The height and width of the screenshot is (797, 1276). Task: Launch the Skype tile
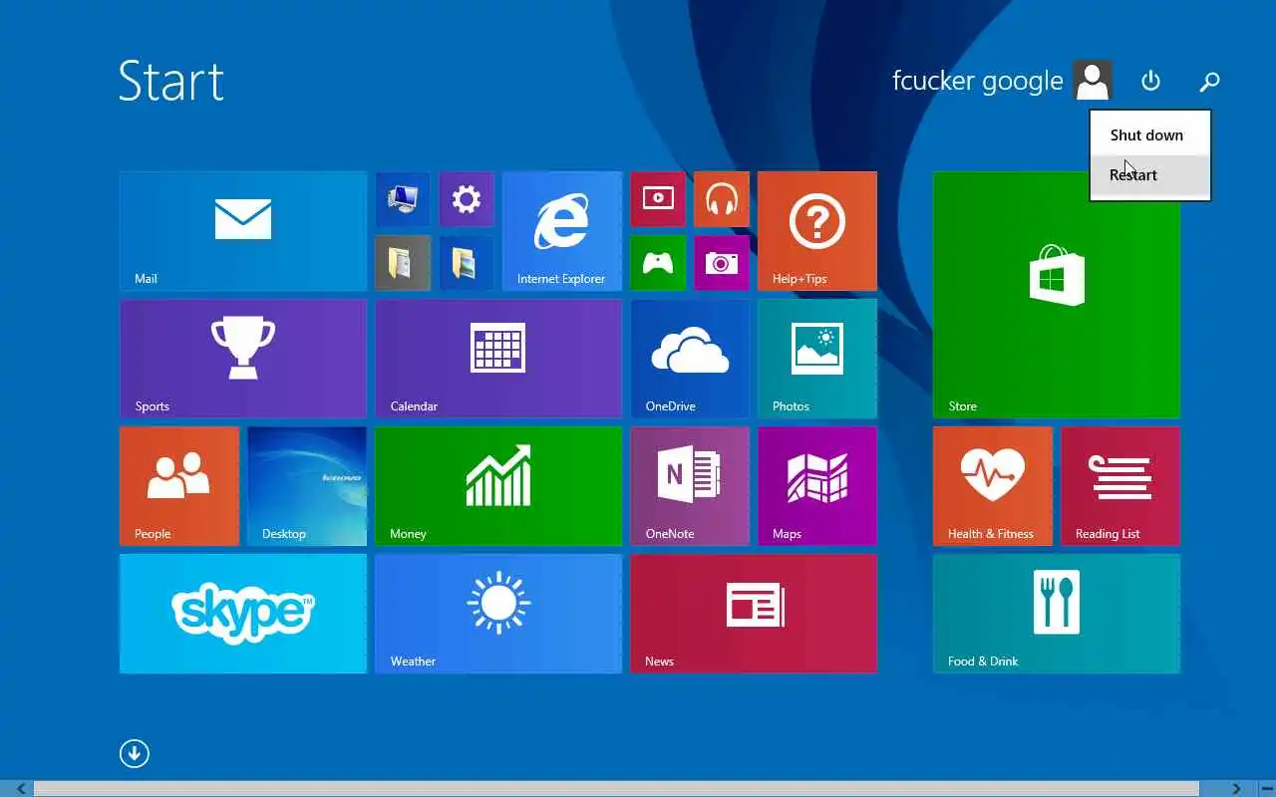(x=243, y=614)
